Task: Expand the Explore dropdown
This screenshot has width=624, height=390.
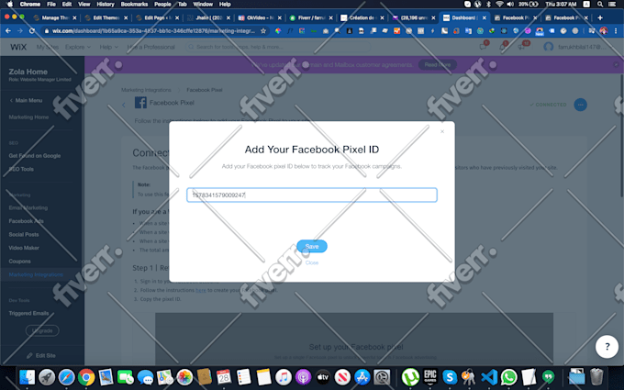Action: pos(78,47)
